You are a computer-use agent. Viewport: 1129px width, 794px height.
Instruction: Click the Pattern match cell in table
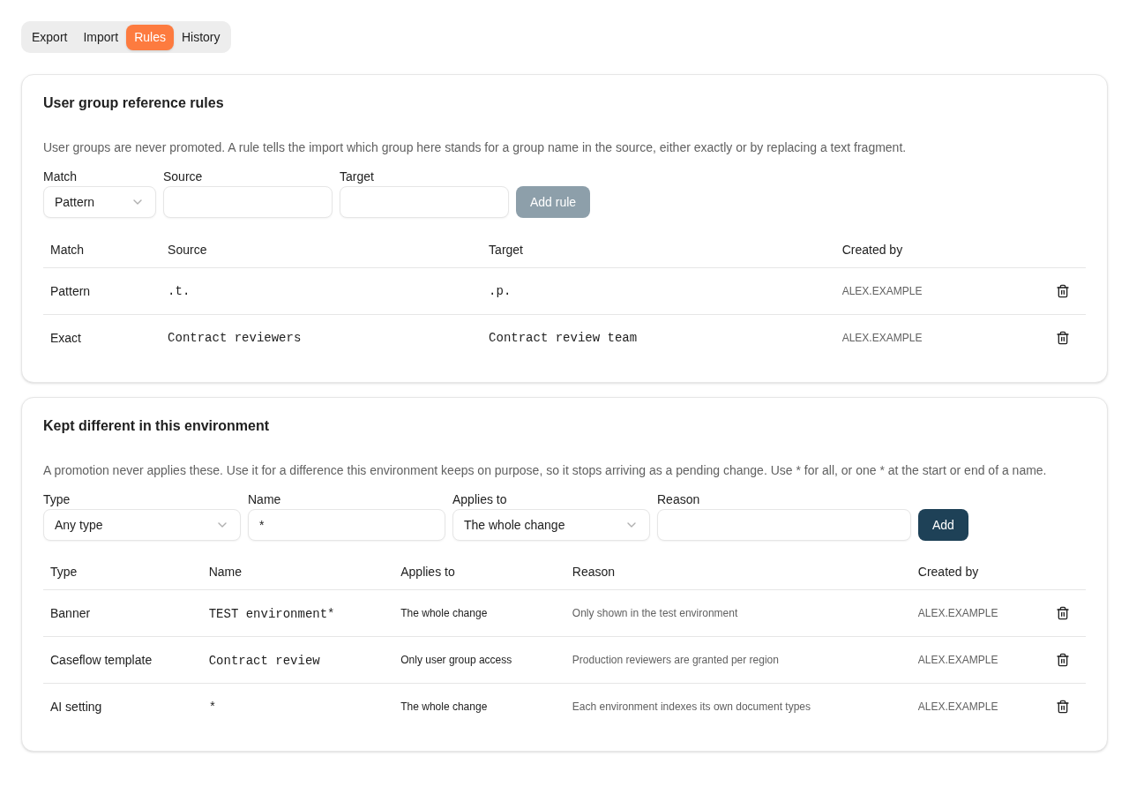click(x=71, y=291)
